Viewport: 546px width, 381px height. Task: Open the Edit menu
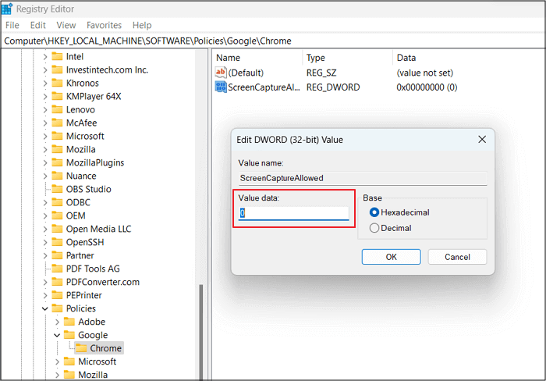click(x=37, y=25)
